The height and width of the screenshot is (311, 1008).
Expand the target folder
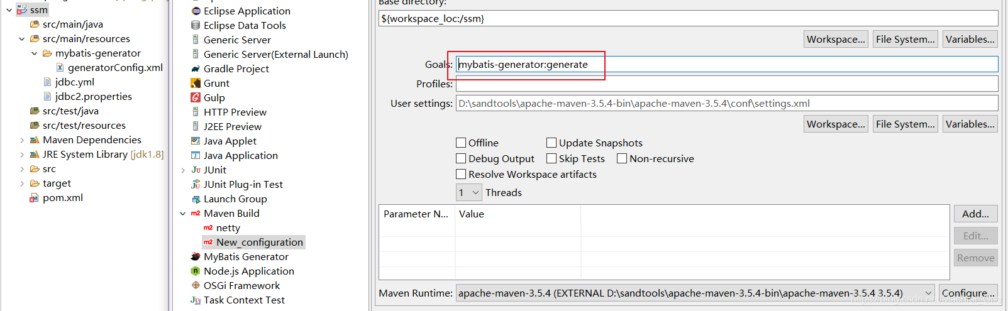21,183
